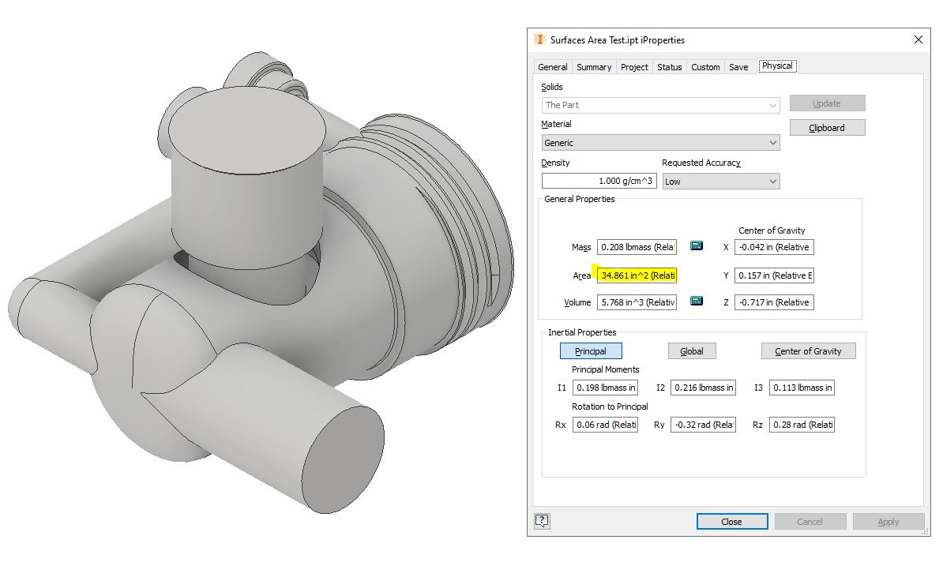
Task: Open help via the question mark icon
Action: [x=542, y=520]
